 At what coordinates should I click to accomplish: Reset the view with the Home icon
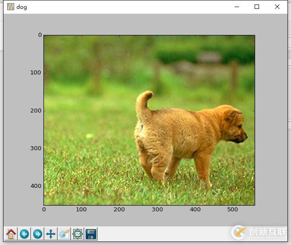click(x=11, y=234)
